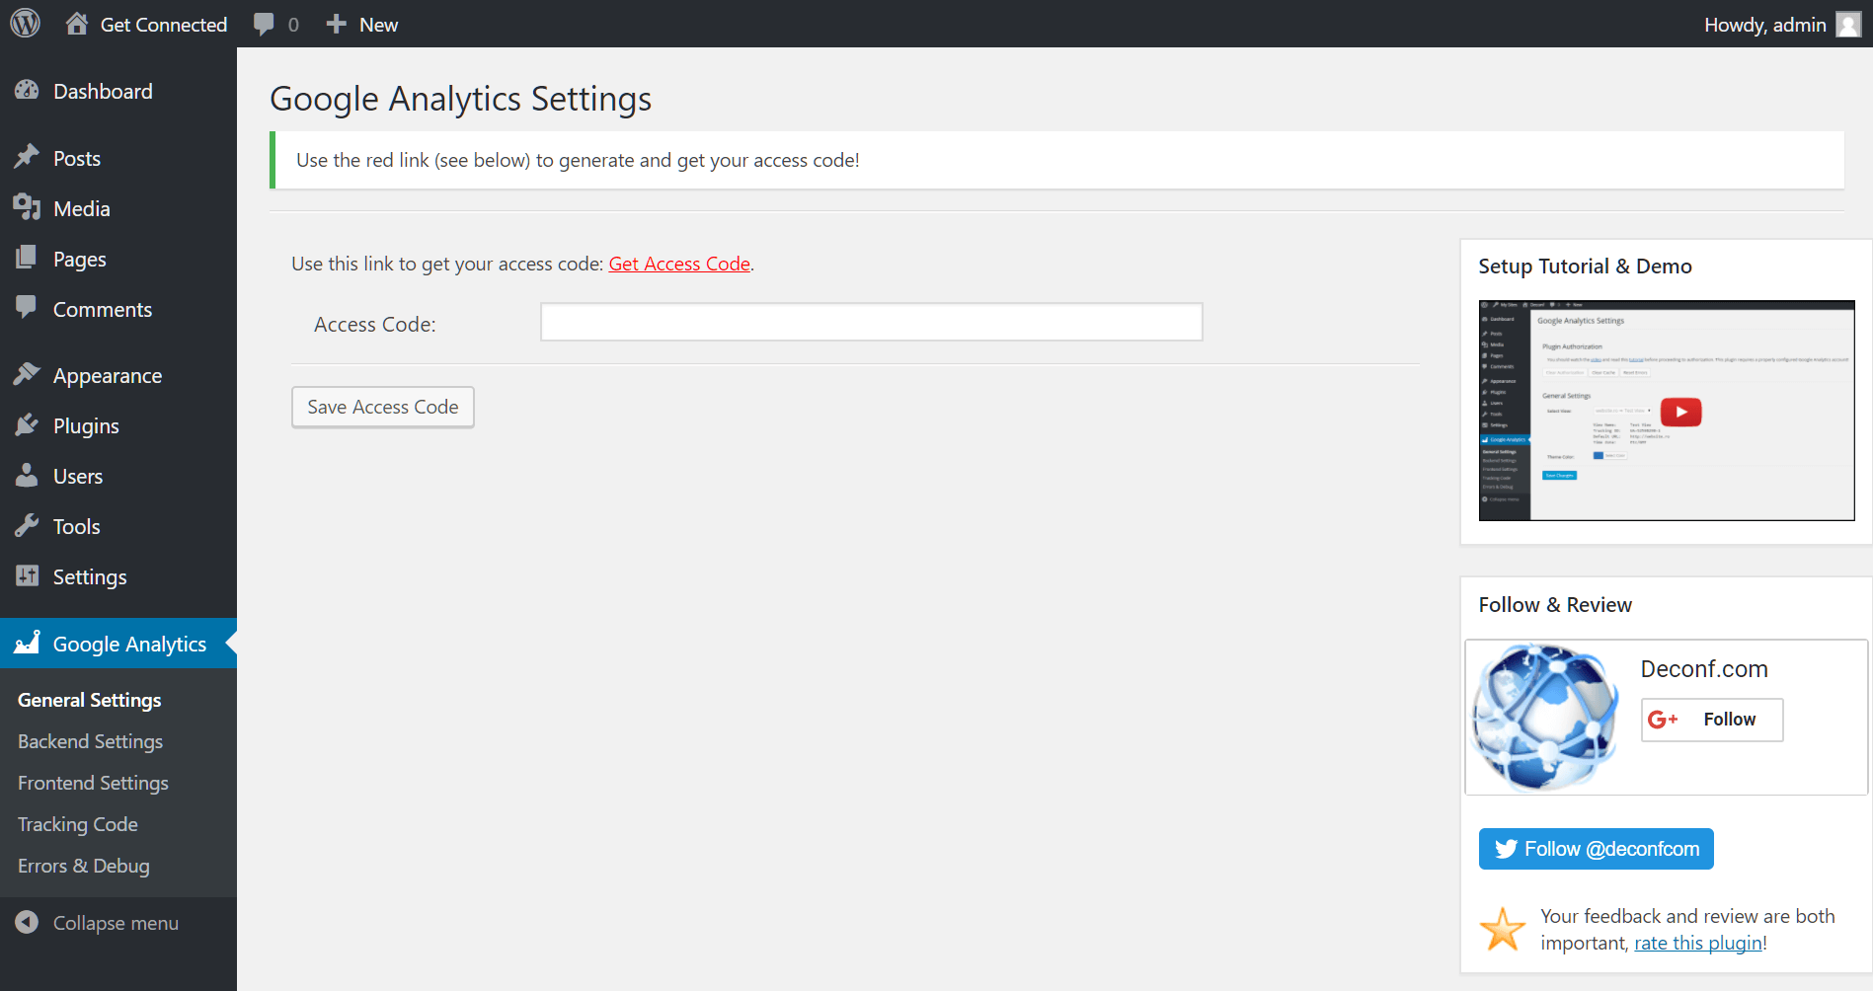Open General Settings submenu

click(x=89, y=700)
